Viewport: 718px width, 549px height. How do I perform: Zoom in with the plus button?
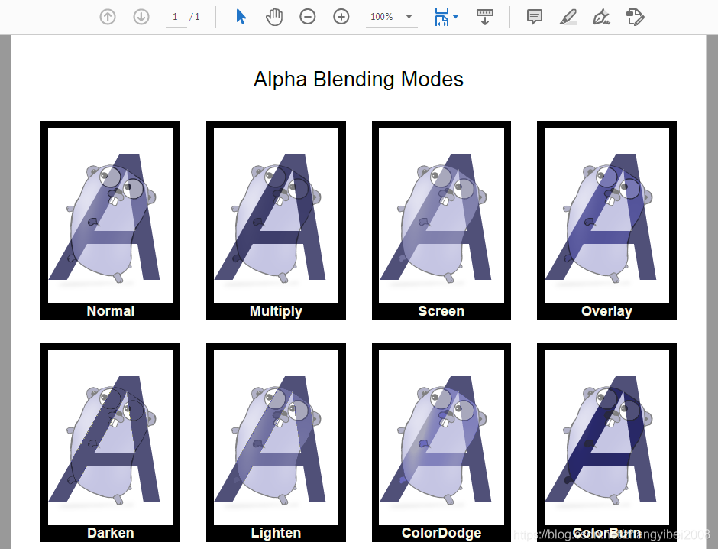pos(341,17)
